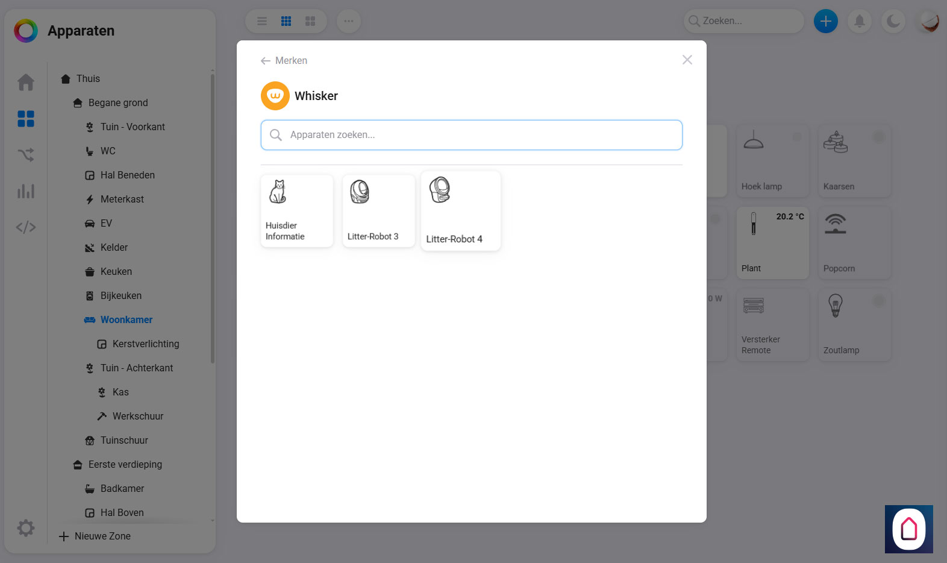The width and height of the screenshot is (947, 563).
Task: Choose the Litter-Robot 4 device
Action: [461, 211]
